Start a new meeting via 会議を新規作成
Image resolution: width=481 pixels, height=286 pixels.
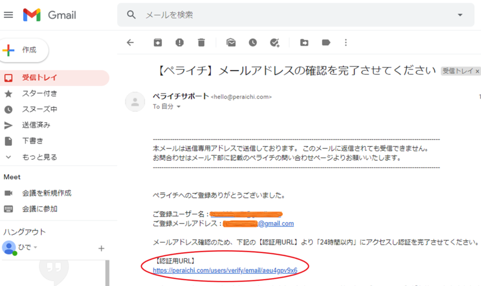(47, 193)
